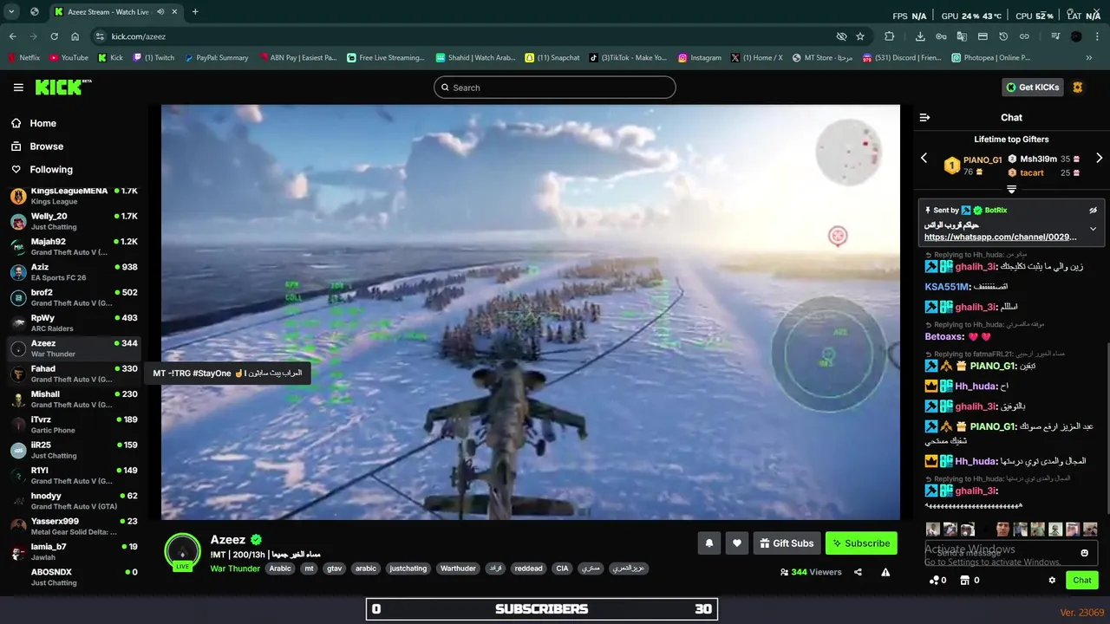Open RpWy ARC Raiders channel
The image size is (1110, 624).
click(x=75, y=323)
